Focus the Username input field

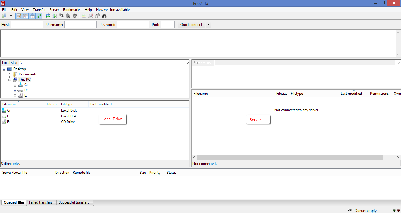pyautogui.click(x=80, y=25)
